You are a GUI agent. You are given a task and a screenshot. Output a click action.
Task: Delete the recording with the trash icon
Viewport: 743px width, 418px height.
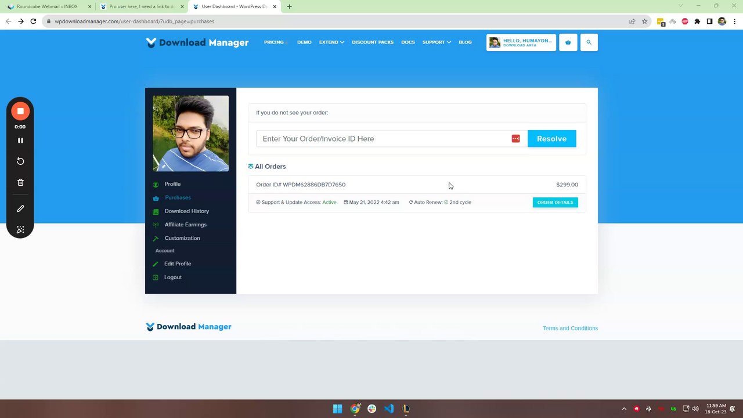(x=20, y=182)
